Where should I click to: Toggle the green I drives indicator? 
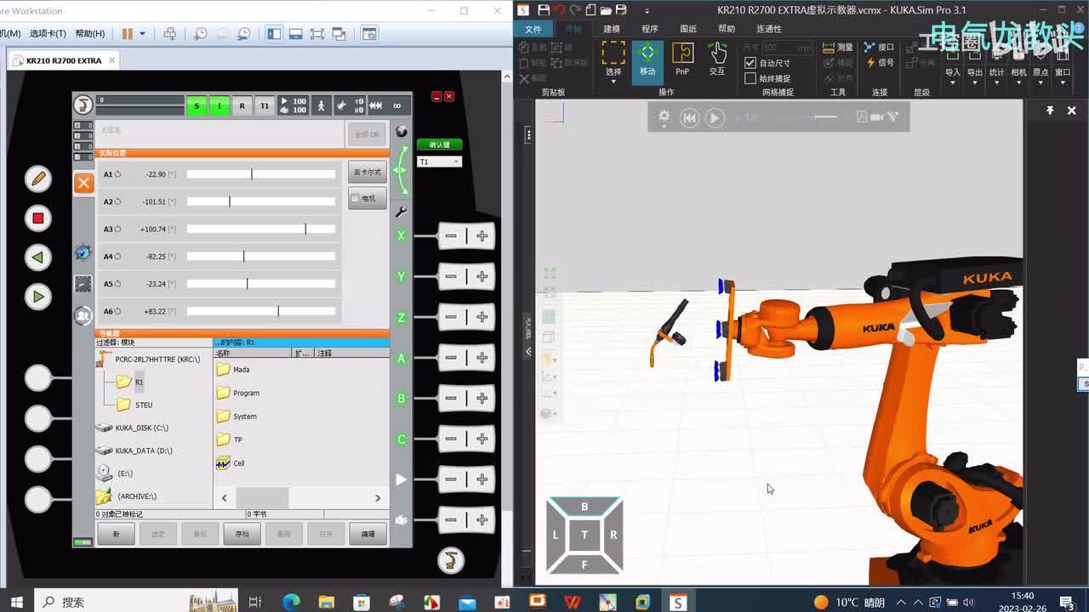pos(219,106)
